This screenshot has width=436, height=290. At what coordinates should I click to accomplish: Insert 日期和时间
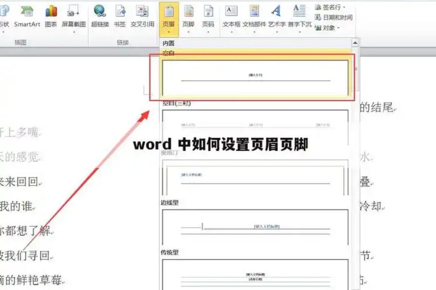(333, 18)
